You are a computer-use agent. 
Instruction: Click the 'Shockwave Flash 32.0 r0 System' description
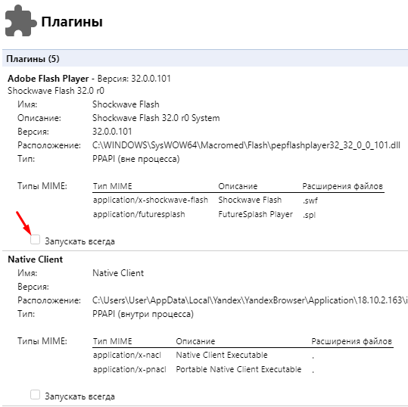[x=156, y=118]
